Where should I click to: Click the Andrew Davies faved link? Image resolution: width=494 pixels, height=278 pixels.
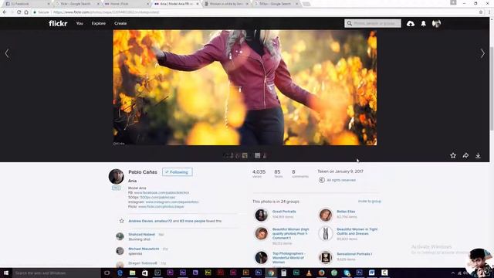[140, 221]
